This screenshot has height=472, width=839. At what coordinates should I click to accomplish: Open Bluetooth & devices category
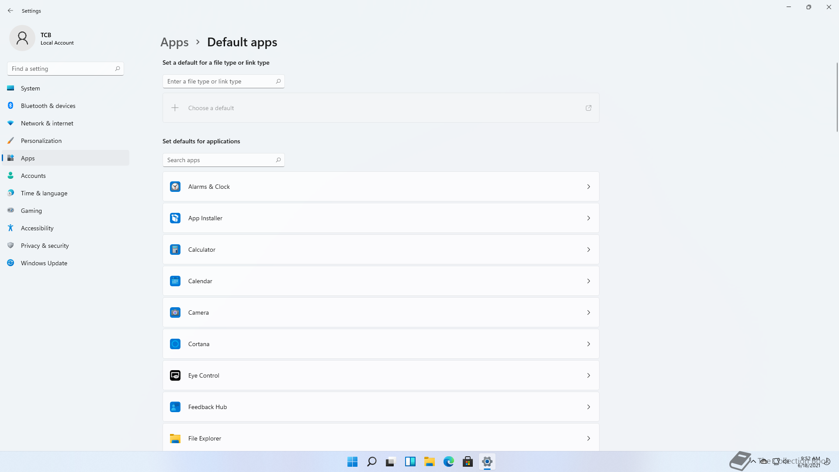click(x=66, y=106)
